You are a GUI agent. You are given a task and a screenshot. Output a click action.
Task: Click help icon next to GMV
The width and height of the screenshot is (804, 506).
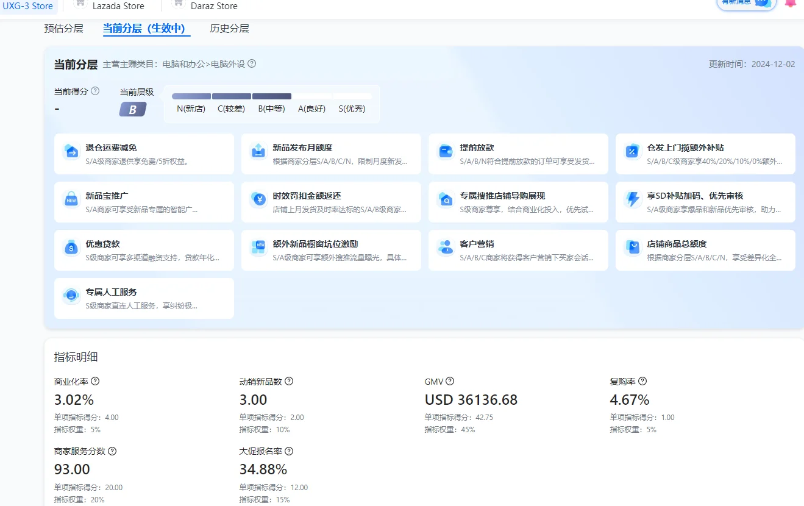pyautogui.click(x=450, y=381)
